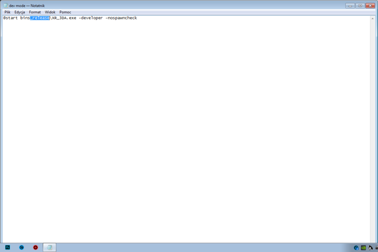The image size is (378, 252).
Task: Click the blue circular taskbar icon
Action: click(x=21, y=247)
